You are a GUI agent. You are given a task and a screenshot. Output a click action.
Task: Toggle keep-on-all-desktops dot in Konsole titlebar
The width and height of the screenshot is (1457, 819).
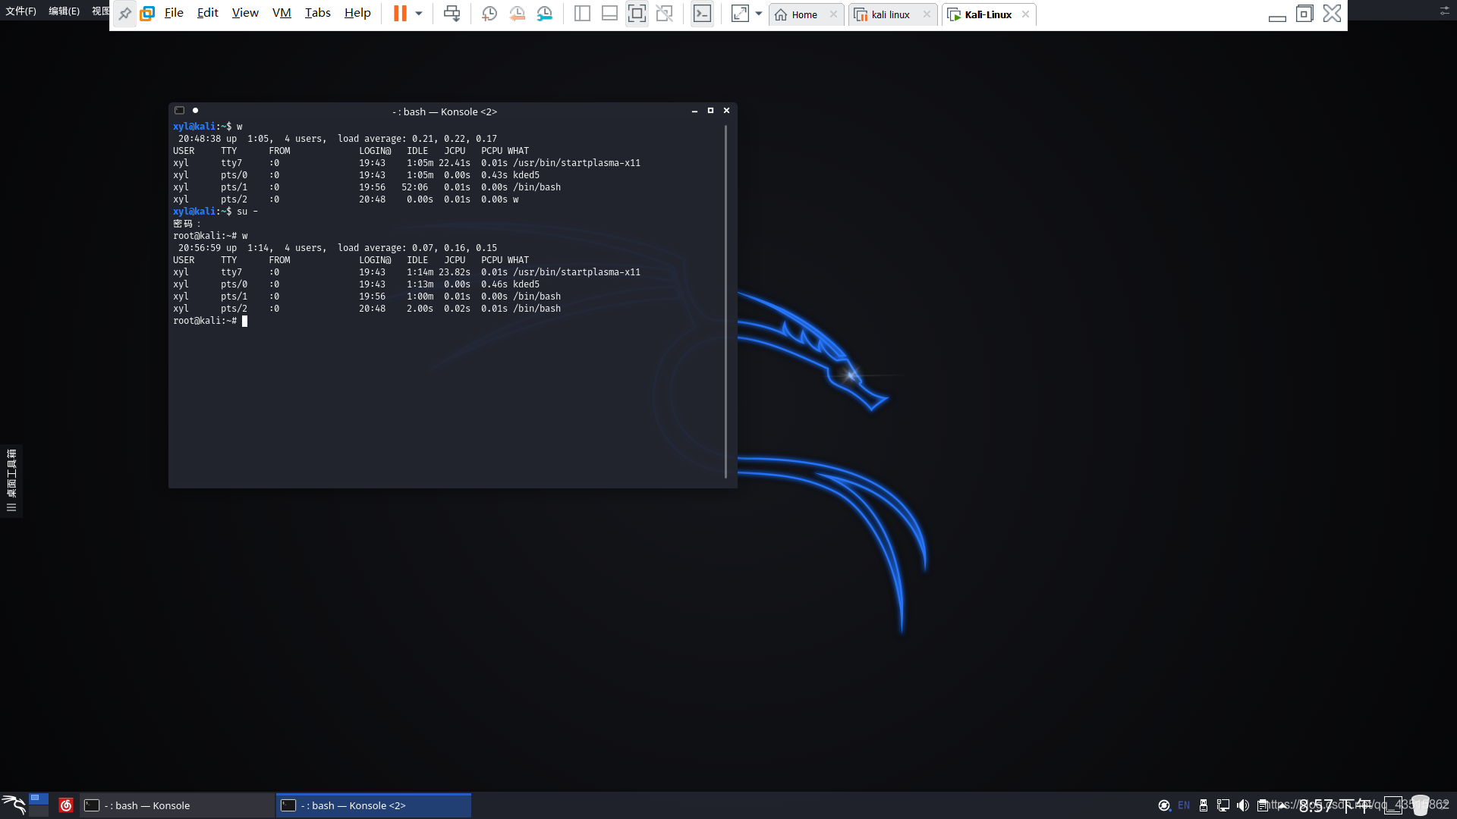pos(195,111)
